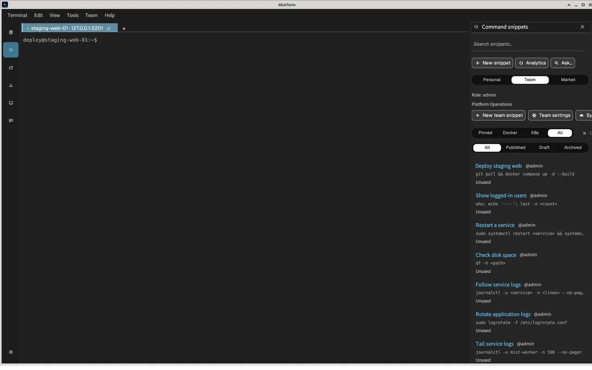592x370 pixels.
Task: Click the New snippet button
Action: tap(493, 63)
